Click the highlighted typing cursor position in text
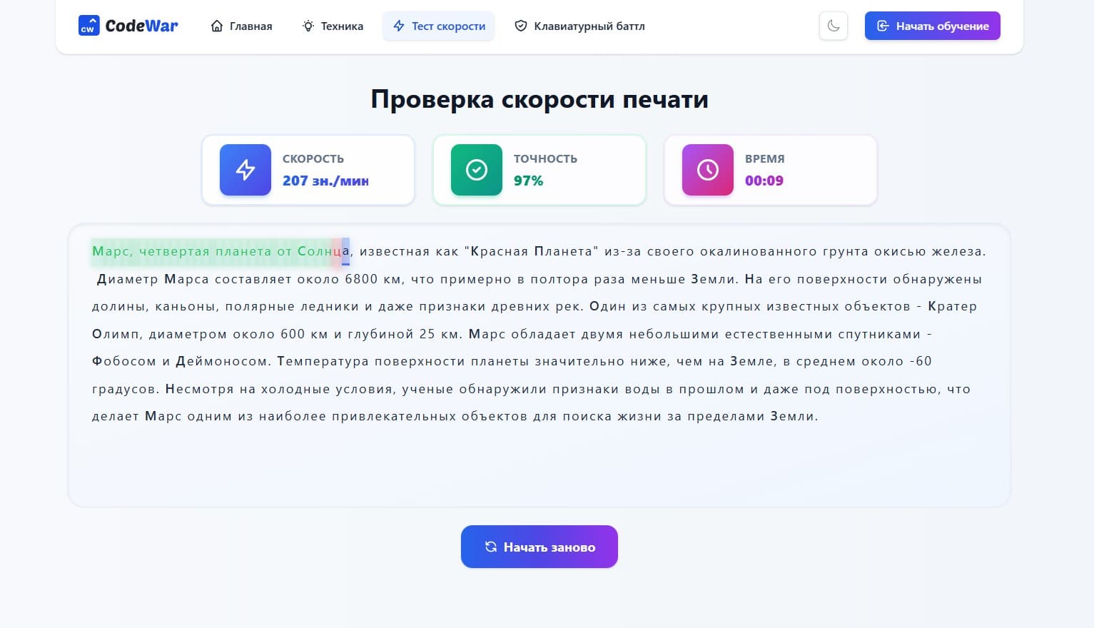Image resolution: width=1094 pixels, height=628 pixels. (x=345, y=251)
